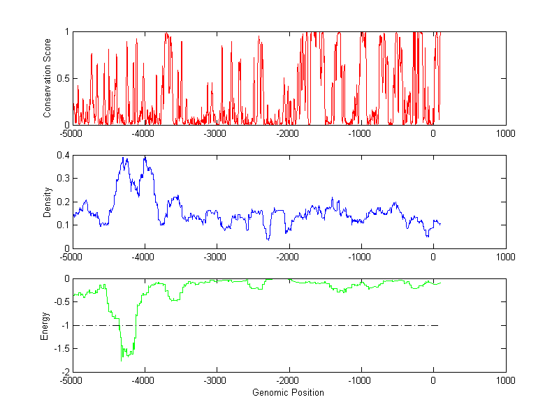Click the -2 tick label on Energy axis
The width and height of the screenshot is (559, 418).
pyautogui.click(x=64, y=372)
